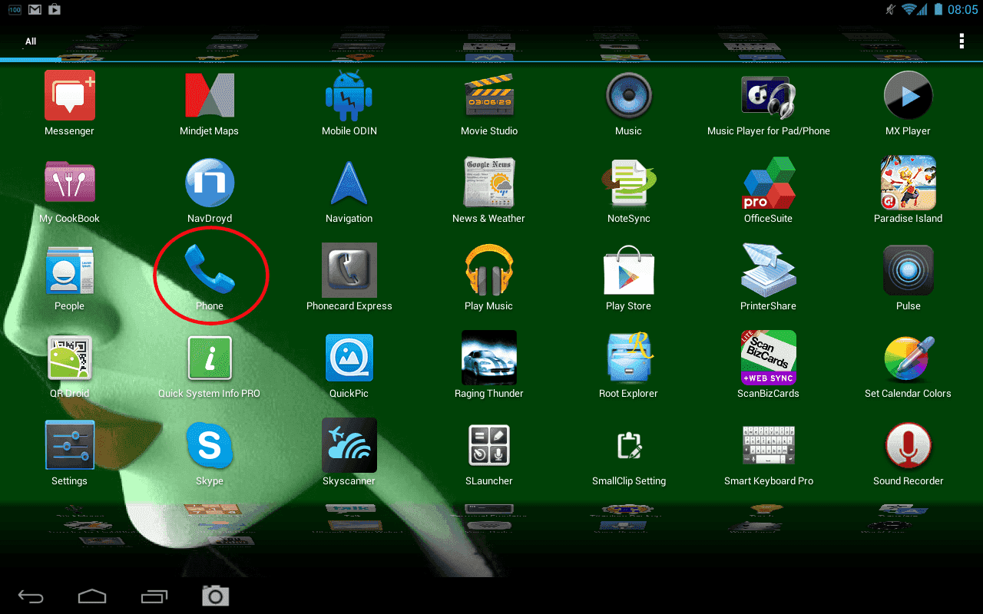Launch Paradise Island game
This screenshot has height=614, width=983.
point(908,183)
